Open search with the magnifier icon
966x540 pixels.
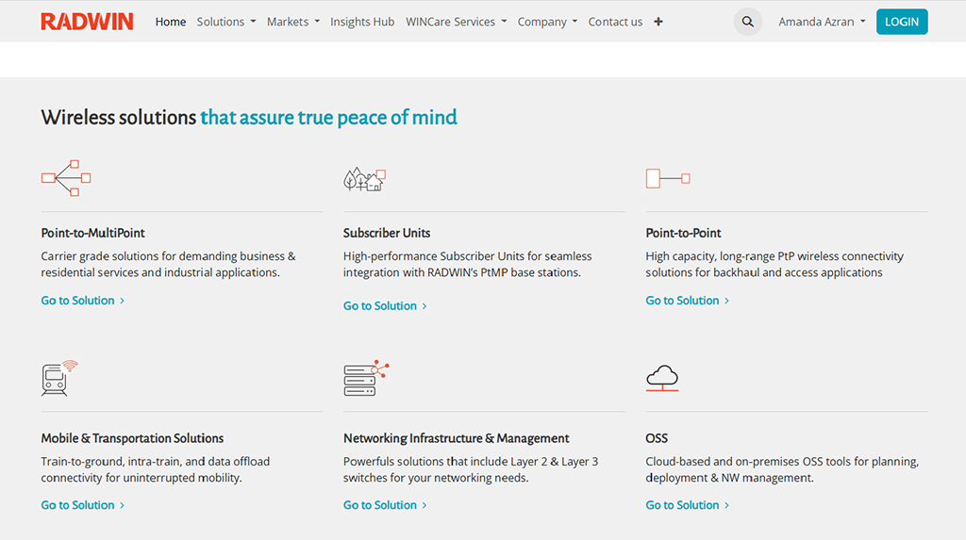(x=747, y=22)
